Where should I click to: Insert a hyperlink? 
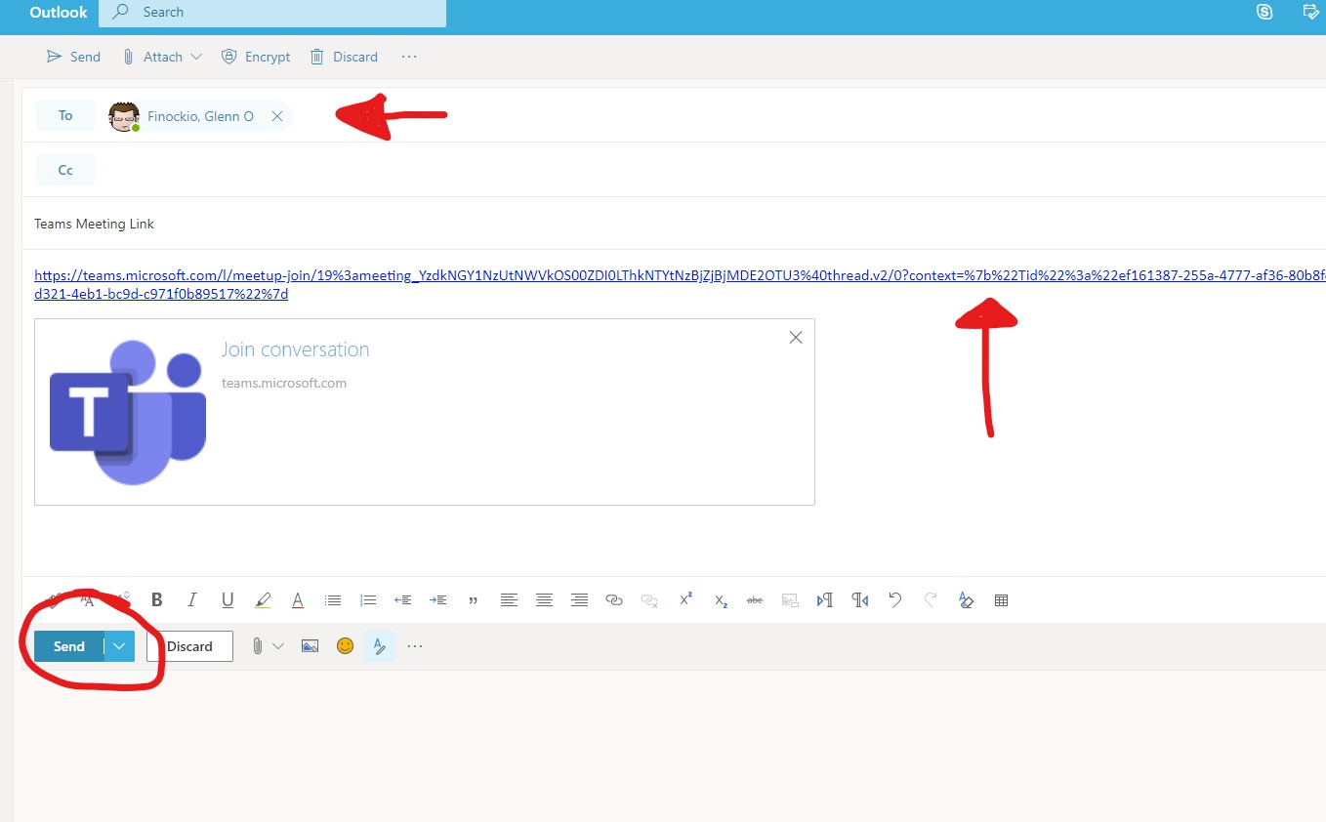pos(614,600)
